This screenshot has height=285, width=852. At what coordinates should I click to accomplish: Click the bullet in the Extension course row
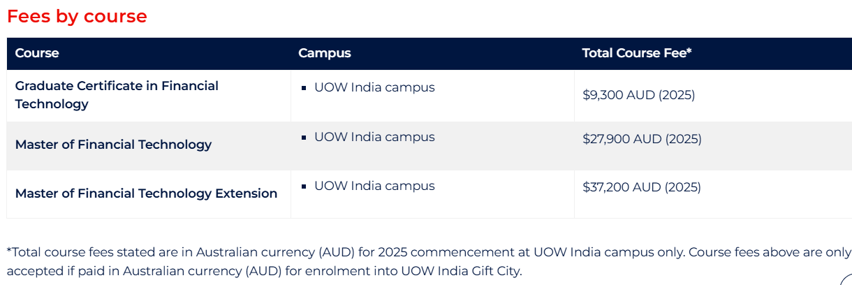point(304,187)
